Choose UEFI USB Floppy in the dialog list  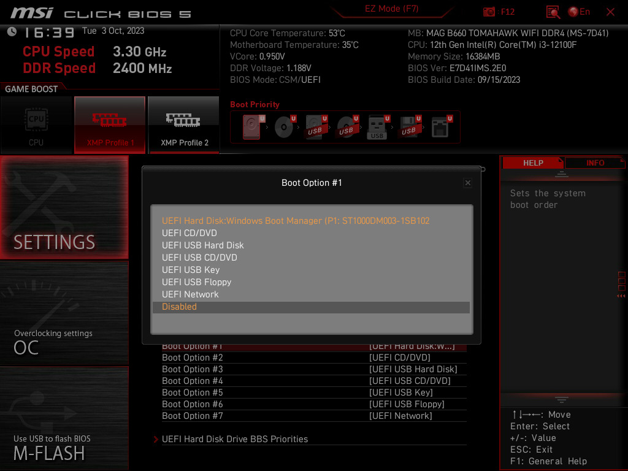coord(311,282)
